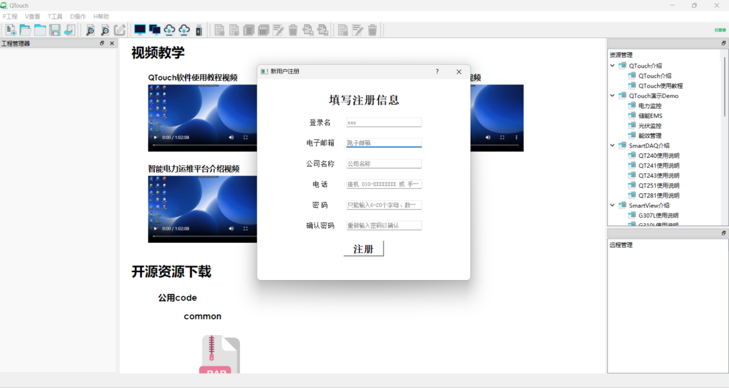Open the H帮助 menu
The image size is (729, 388).
(x=101, y=17)
